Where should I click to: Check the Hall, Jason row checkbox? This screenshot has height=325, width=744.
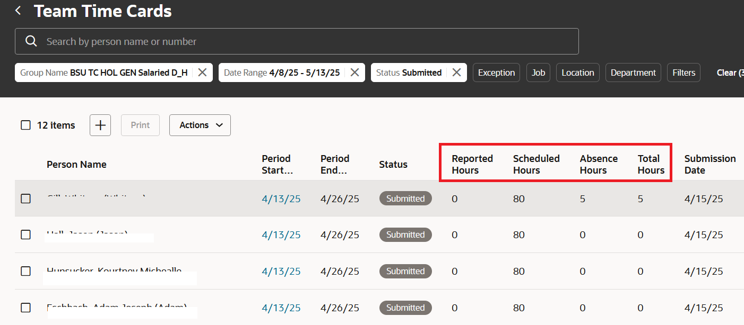click(x=25, y=234)
